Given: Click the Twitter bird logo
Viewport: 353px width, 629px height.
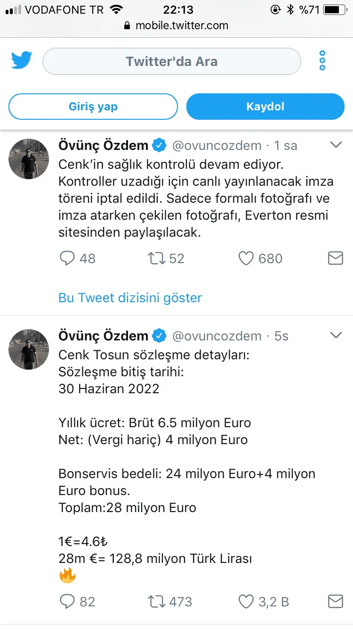Looking at the screenshot, I should [x=22, y=61].
